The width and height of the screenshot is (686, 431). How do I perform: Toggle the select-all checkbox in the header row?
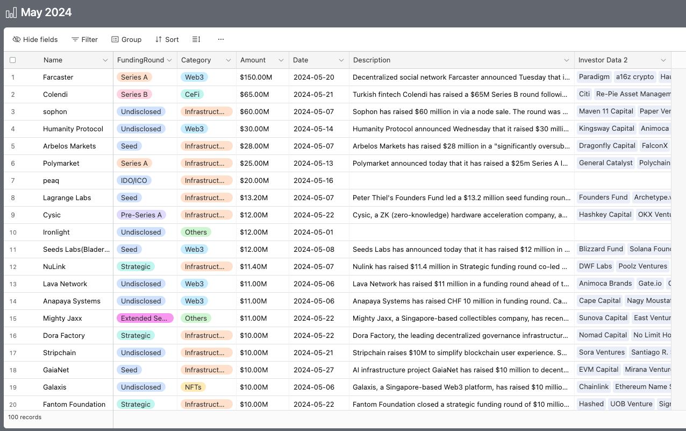12,60
